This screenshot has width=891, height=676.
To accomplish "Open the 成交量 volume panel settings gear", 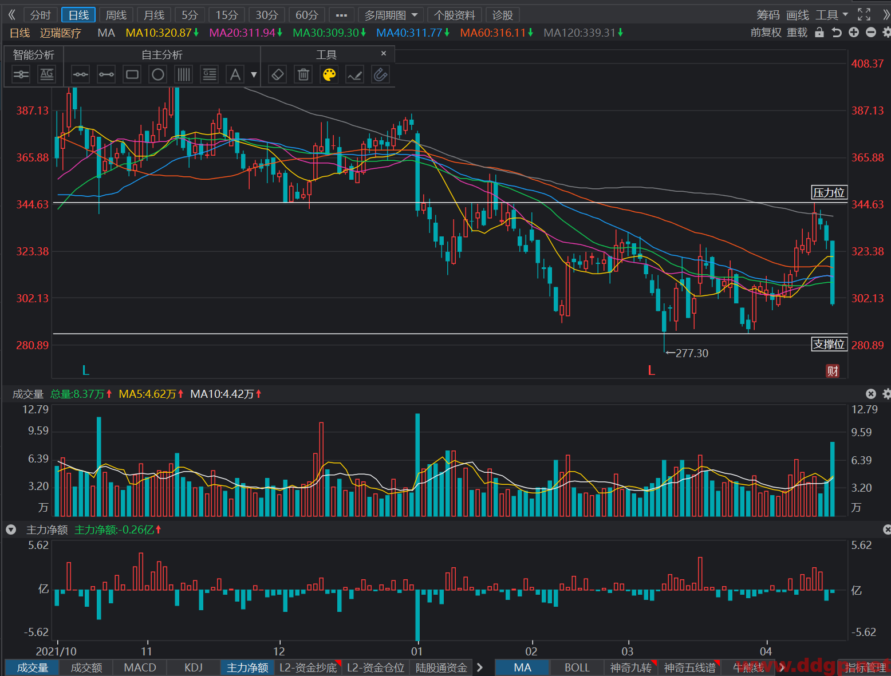I will pyautogui.click(x=886, y=394).
